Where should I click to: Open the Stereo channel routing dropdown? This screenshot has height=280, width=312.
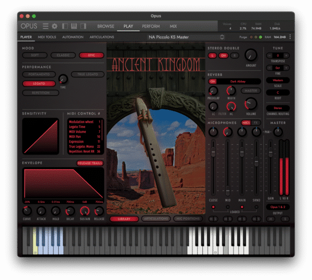point(278,108)
